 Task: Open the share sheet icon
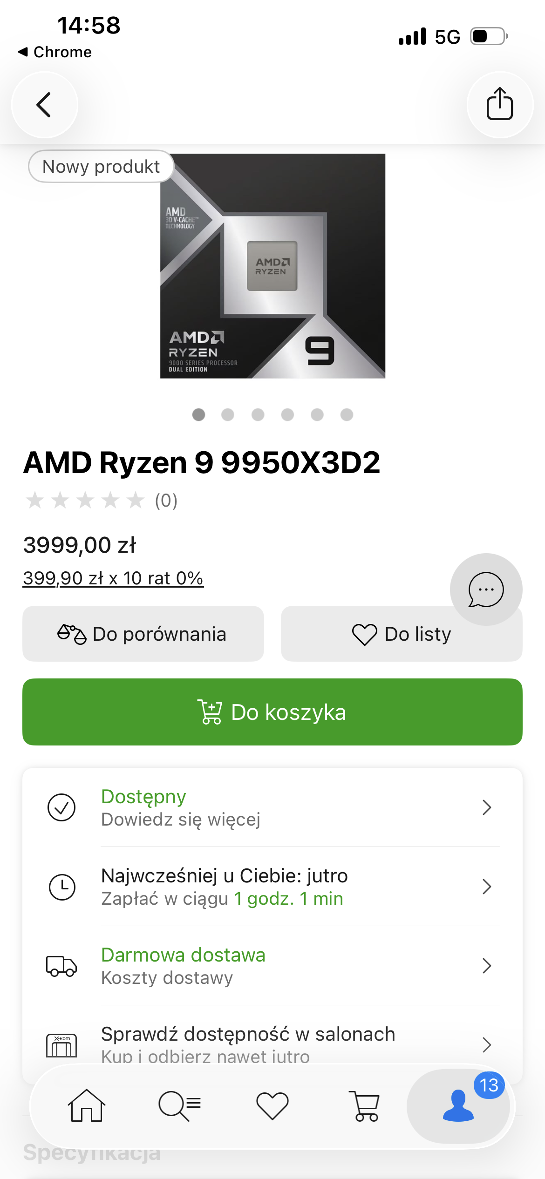(x=500, y=105)
